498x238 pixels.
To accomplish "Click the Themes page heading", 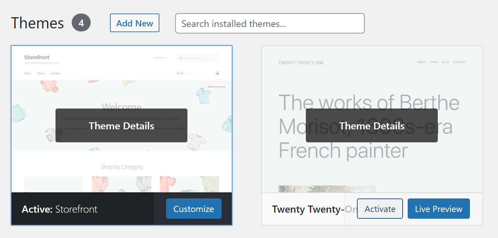I will pos(38,23).
